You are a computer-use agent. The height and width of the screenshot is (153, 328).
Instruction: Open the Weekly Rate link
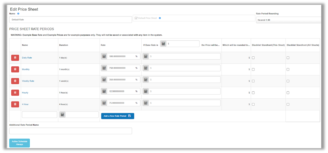(x=28, y=81)
